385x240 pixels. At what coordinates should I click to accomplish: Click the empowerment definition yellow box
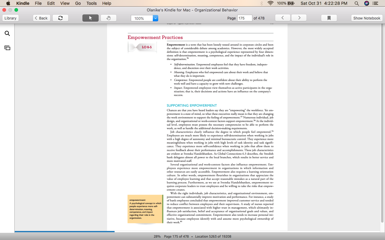145,209
